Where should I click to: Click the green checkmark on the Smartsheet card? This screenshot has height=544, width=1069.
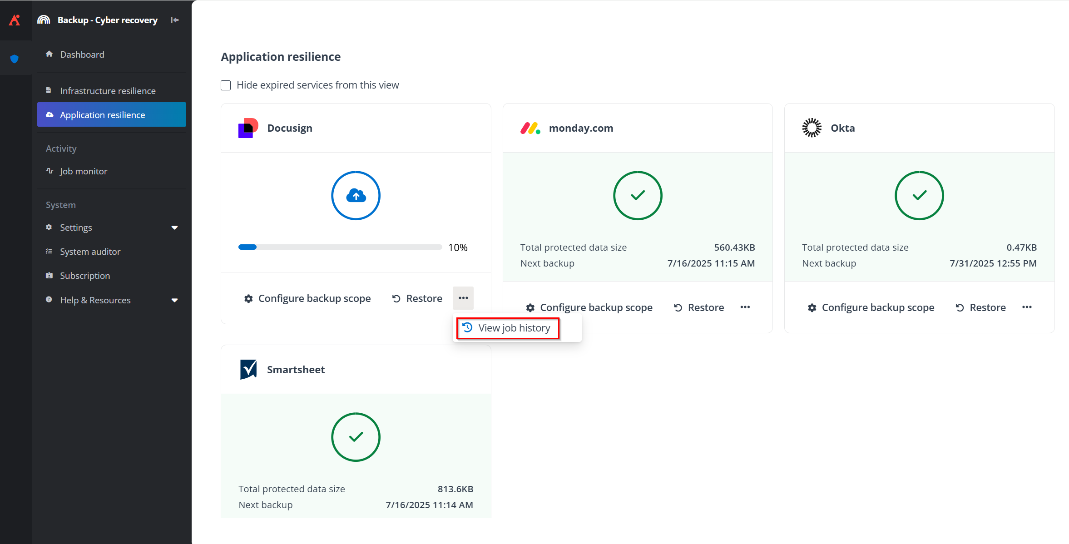click(356, 437)
